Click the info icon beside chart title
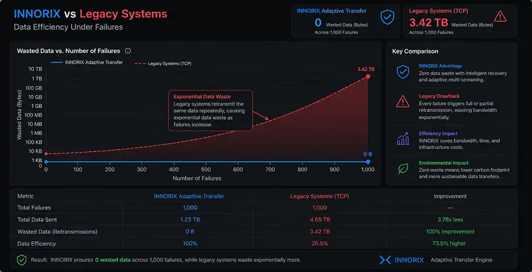Image resolution: width=532 pixels, height=272 pixels. 128,51
